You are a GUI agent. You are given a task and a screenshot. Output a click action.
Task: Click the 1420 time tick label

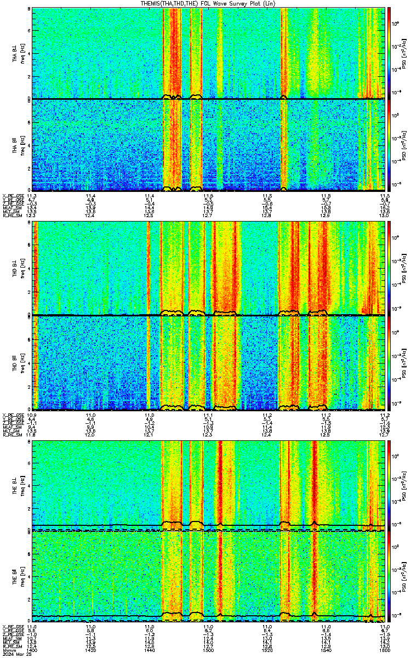click(x=90, y=650)
